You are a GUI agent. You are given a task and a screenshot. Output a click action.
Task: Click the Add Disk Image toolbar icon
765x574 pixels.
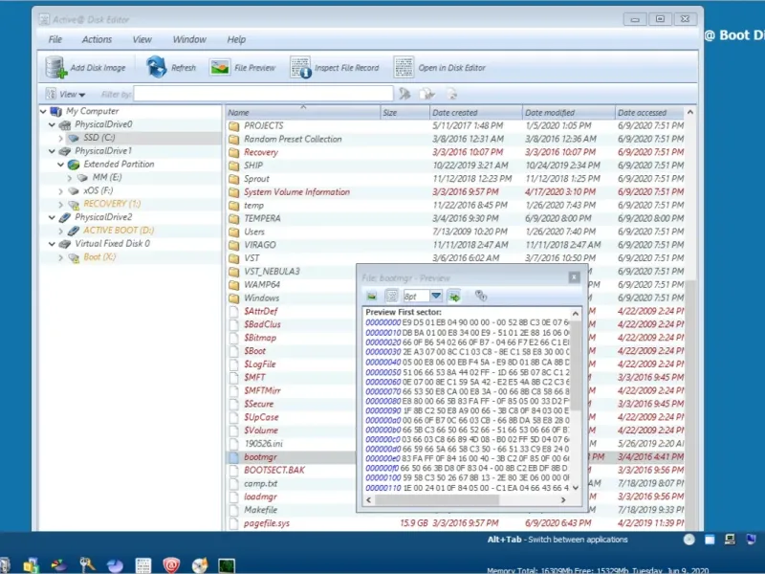coord(55,68)
